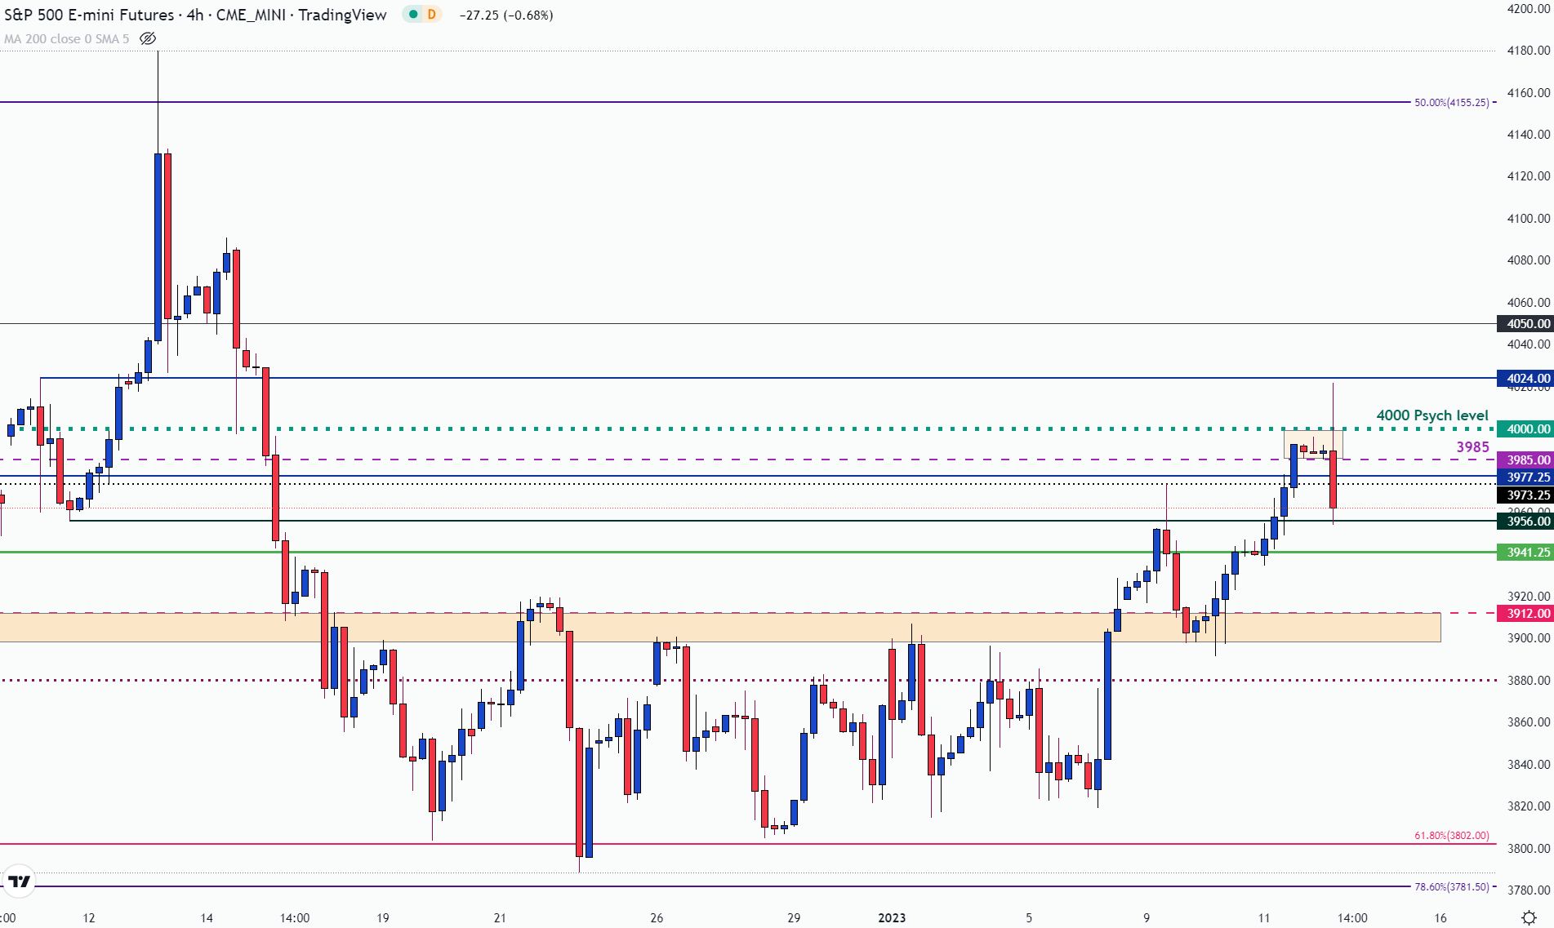This screenshot has height=928, width=1554.
Task: Select the 78.60%(3781.50) Fibonacci label
Action: 1452,886
